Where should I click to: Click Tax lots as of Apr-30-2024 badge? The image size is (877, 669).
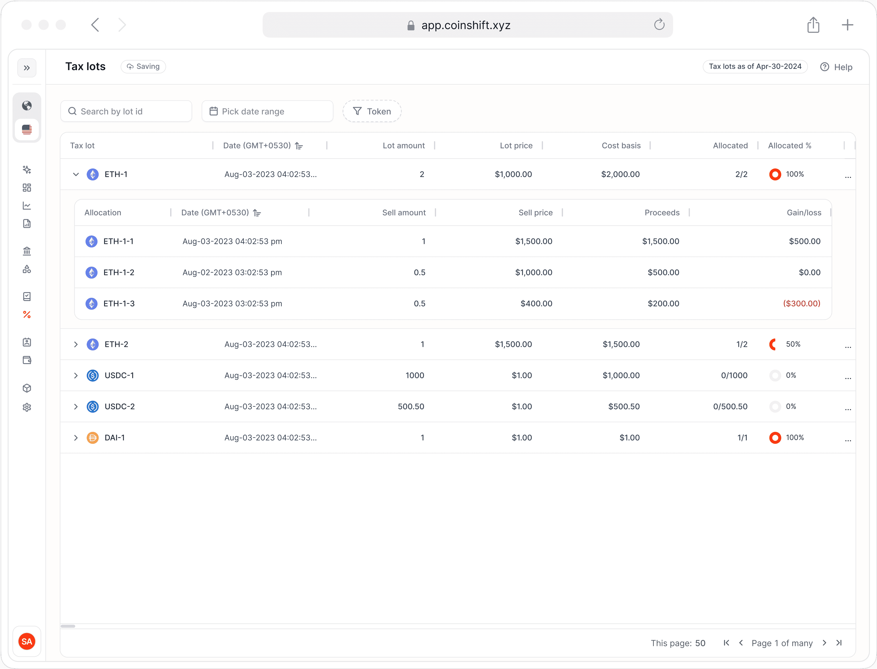(755, 66)
